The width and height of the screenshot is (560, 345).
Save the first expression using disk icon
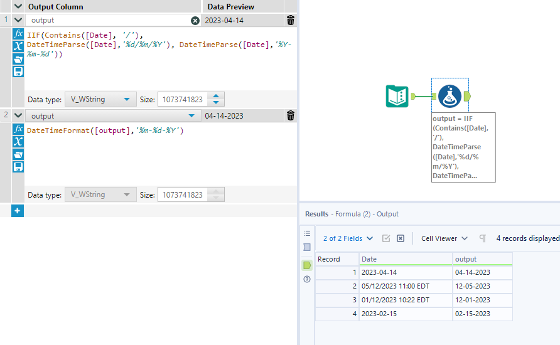[18, 72]
